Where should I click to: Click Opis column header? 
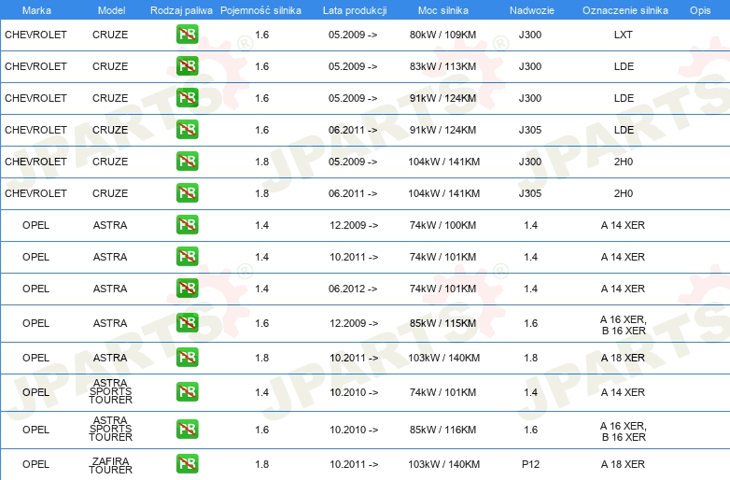700,10
